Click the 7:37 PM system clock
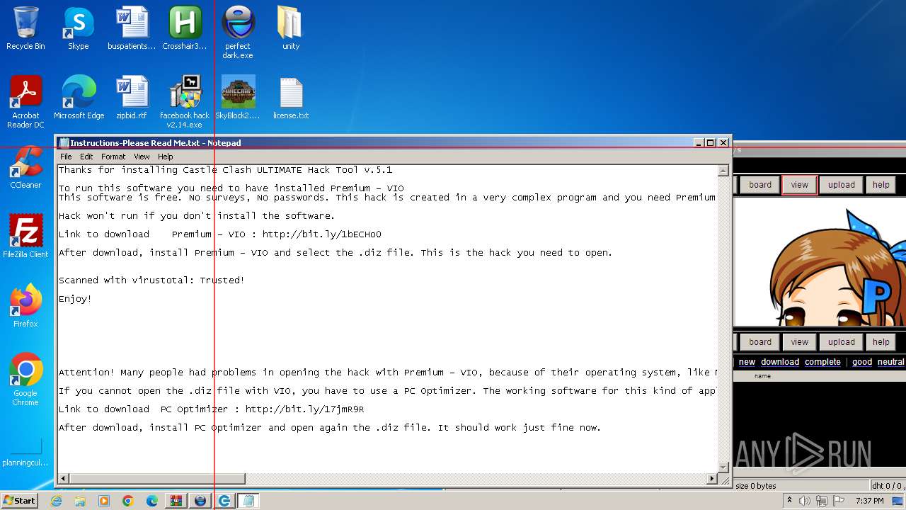 (x=869, y=501)
